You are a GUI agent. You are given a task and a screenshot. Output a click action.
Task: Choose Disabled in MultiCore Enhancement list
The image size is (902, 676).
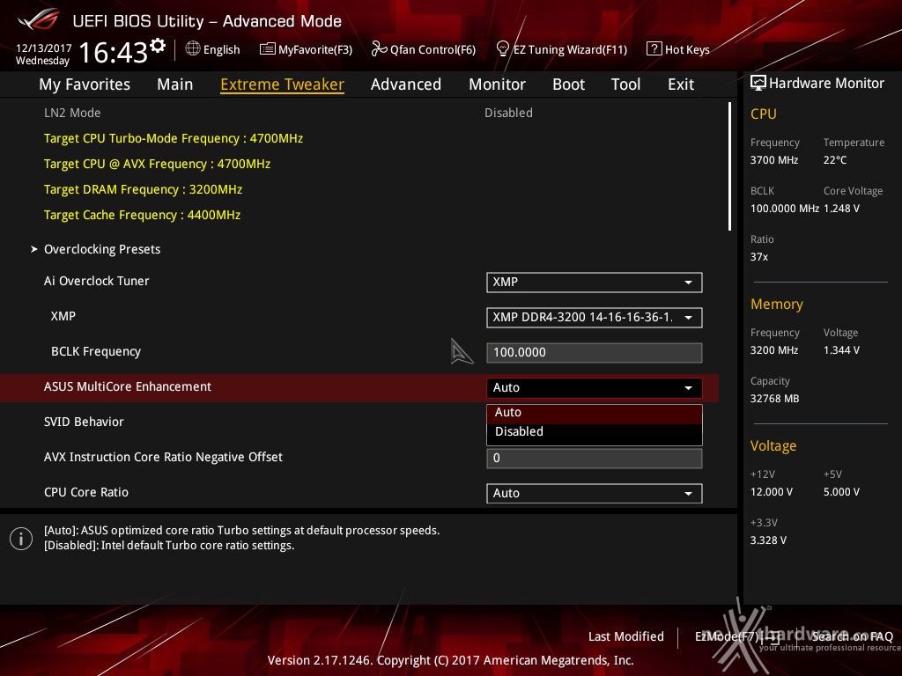[x=595, y=432]
